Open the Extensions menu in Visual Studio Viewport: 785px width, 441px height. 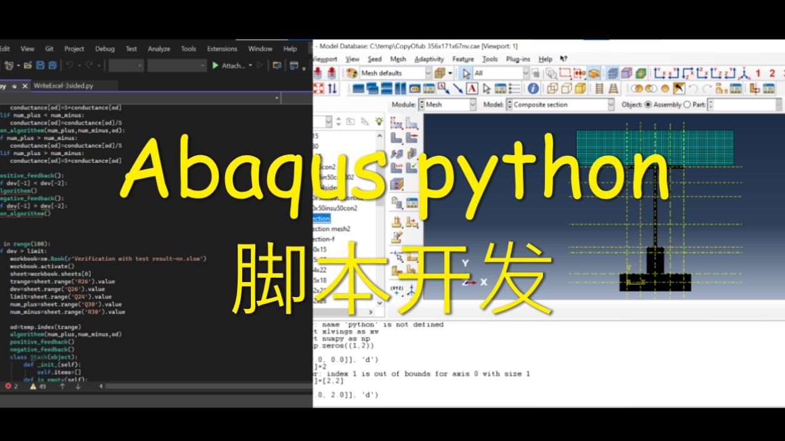[x=222, y=49]
